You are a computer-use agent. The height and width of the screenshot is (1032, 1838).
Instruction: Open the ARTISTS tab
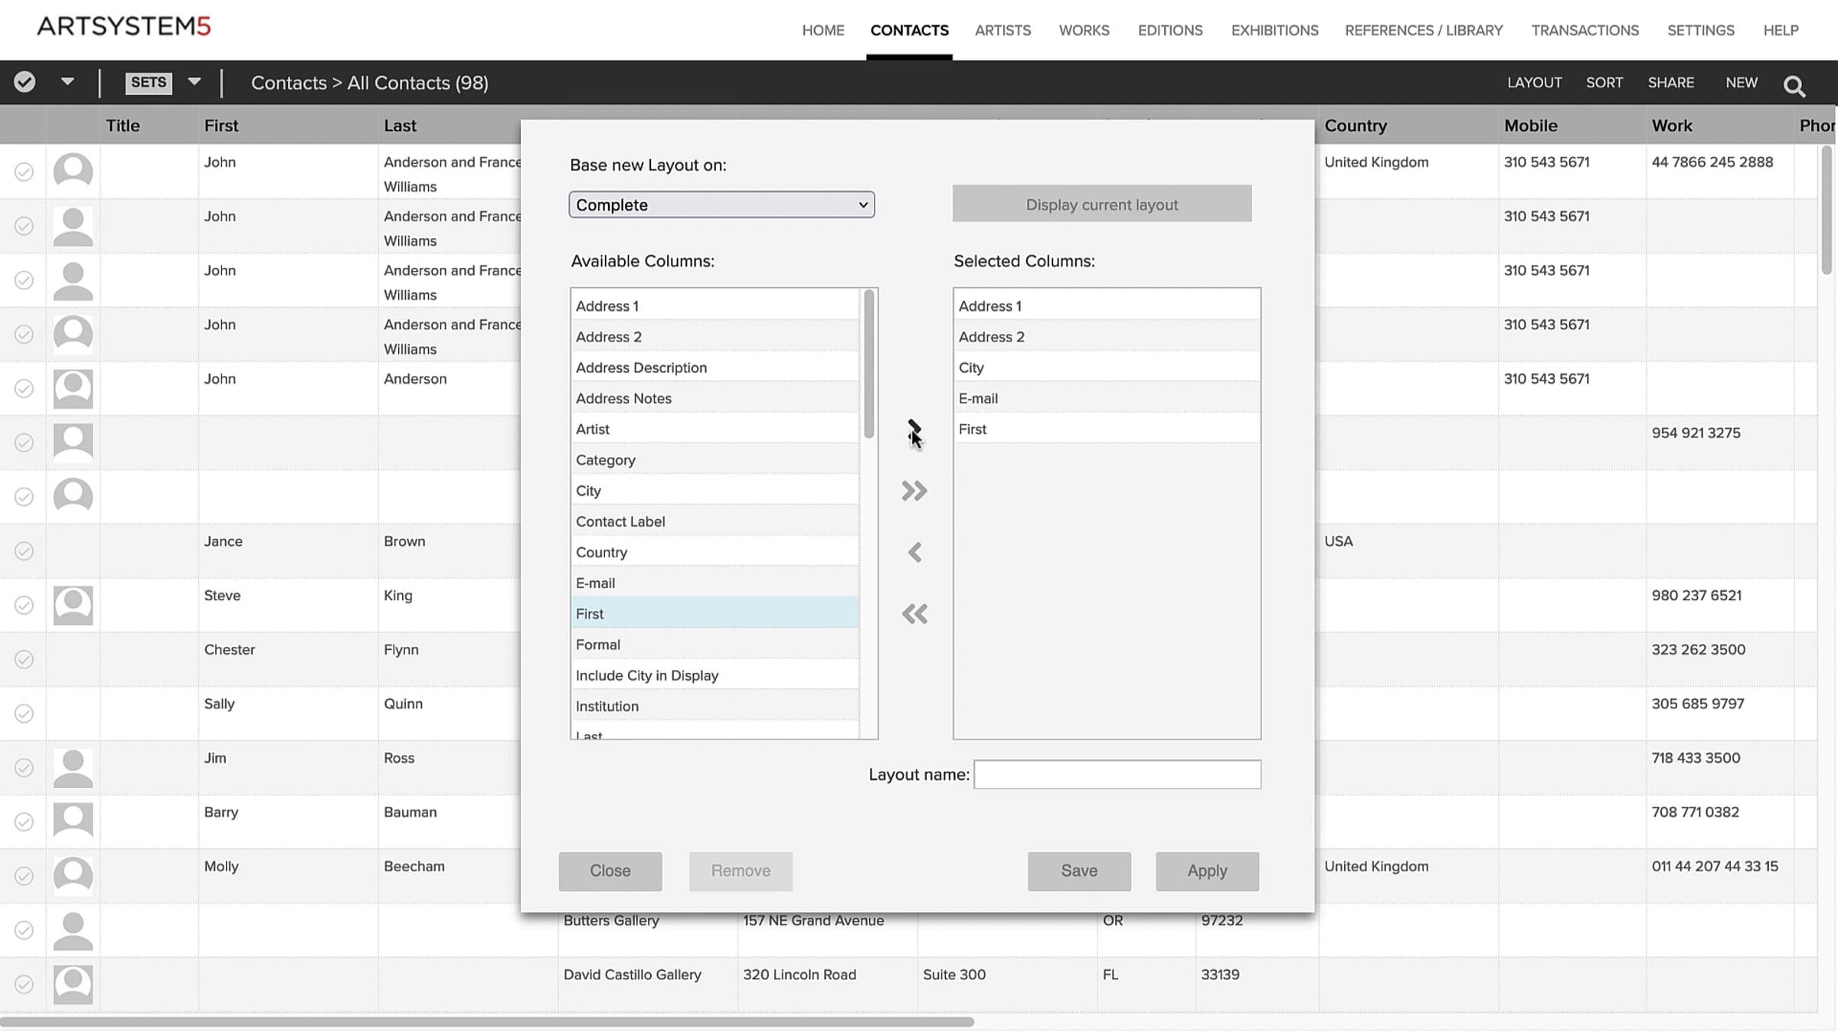[1002, 31]
